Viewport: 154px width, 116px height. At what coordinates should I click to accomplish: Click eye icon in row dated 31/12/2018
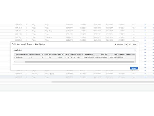coord(145,25)
